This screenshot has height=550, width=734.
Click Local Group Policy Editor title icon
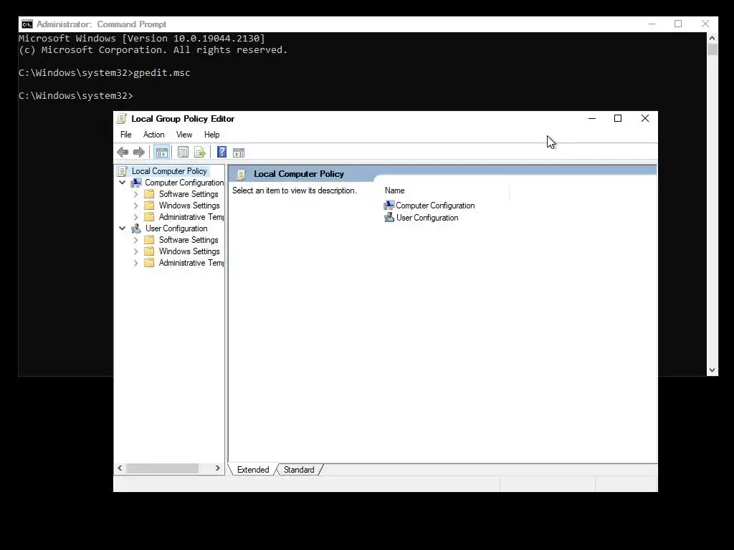pyautogui.click(x=122, y=119)
